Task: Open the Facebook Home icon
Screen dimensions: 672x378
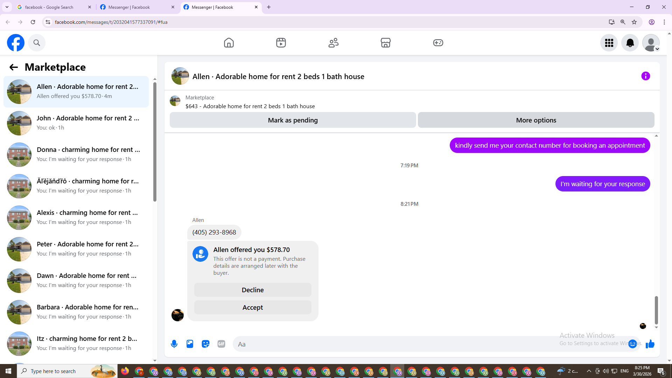Action: pos(229,43)
